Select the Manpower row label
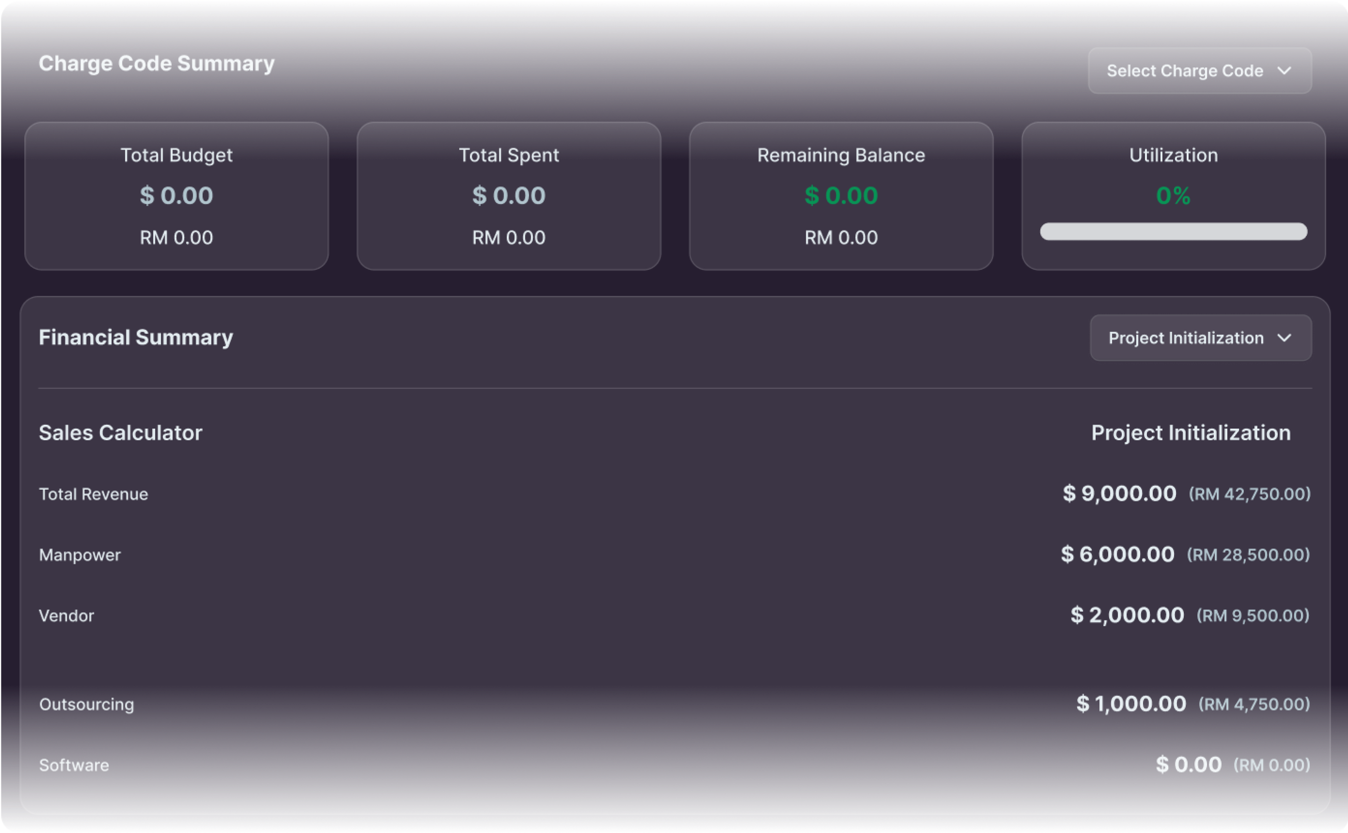This screenshot has width=1348, height=833. click(80, 555)
